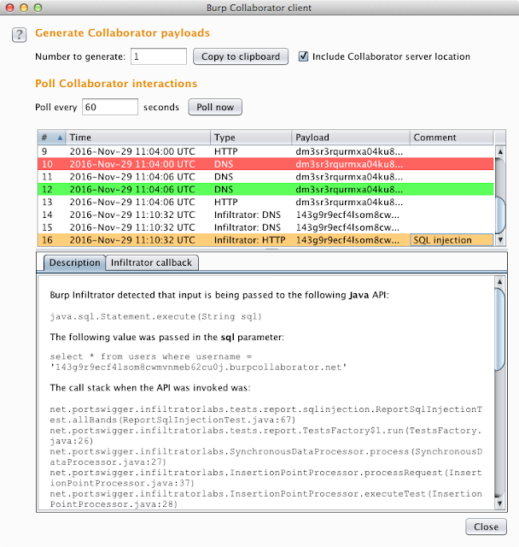The height and width of the screenshot is (547, 519).
Task: Click the interactions table scroll down arrow
Action: pyautogui.click(x=500, y=239)
